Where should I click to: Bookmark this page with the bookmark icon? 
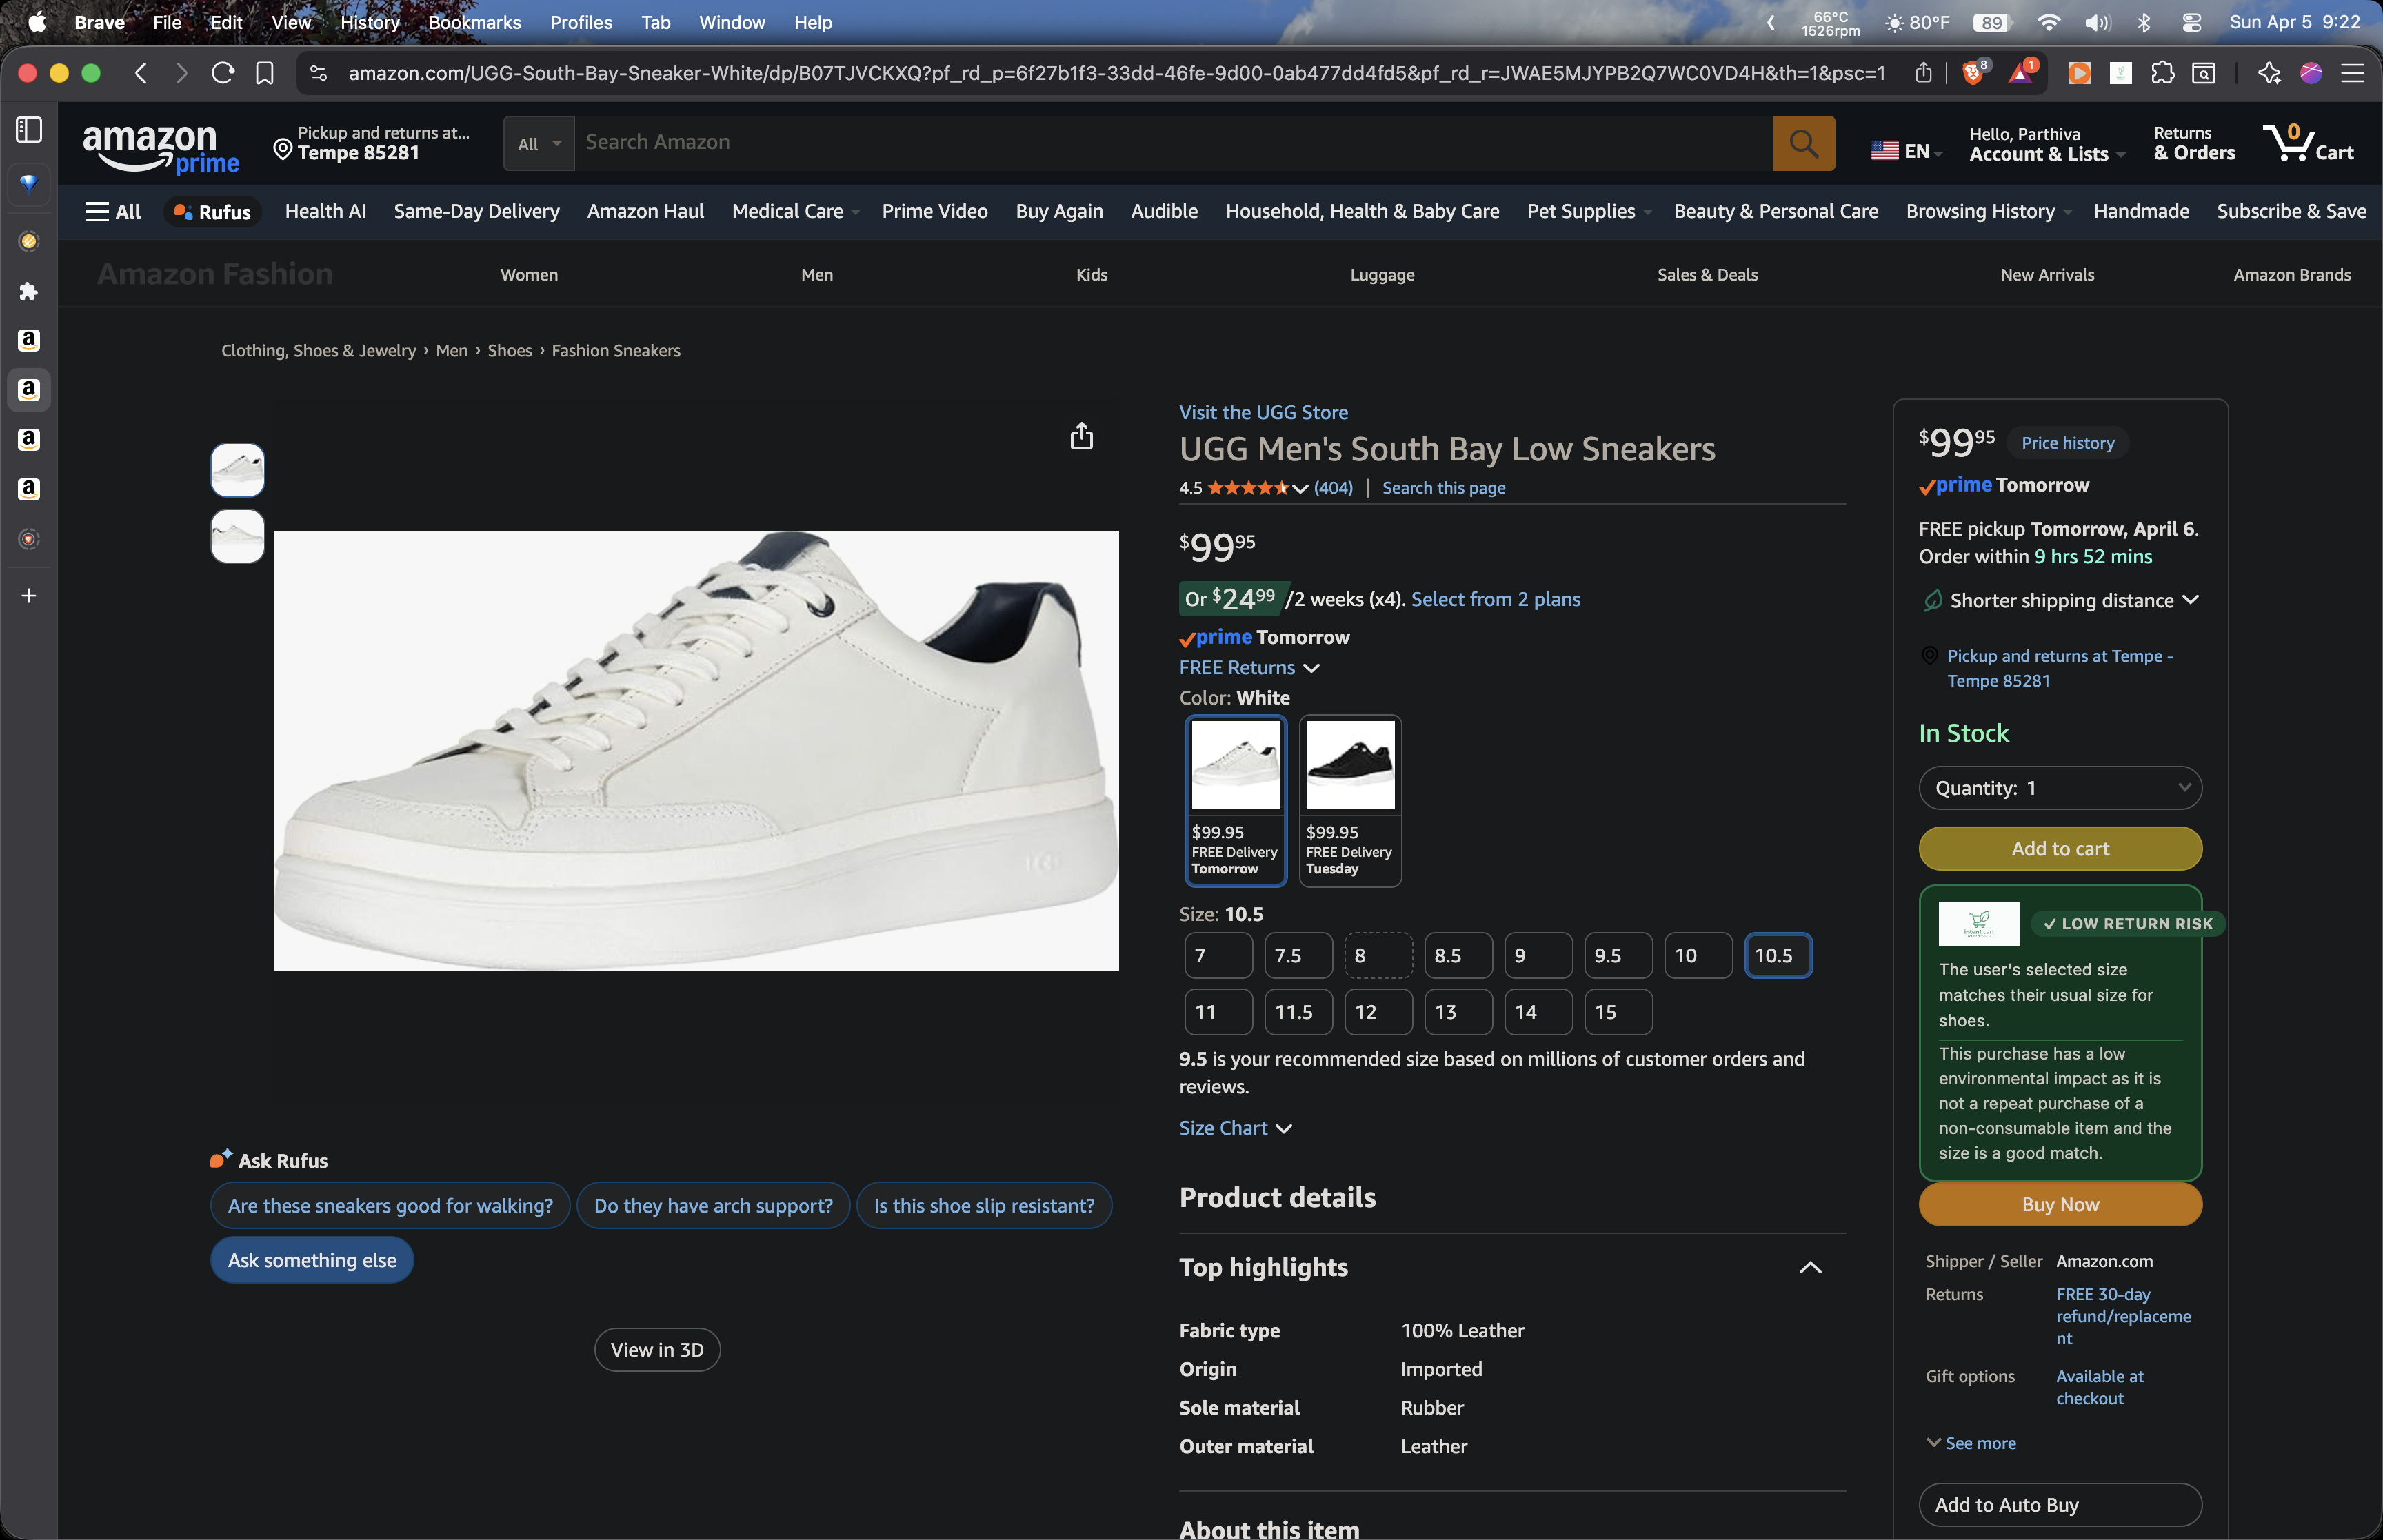click(265, 73)
